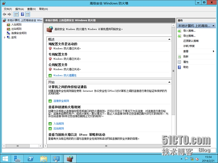Click the 属性 action
Image resolution: width=218 pixels, height=163 pixels.
click(186, 62)
